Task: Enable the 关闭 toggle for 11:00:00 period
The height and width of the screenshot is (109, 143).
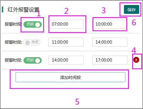Action: (32, 42)
